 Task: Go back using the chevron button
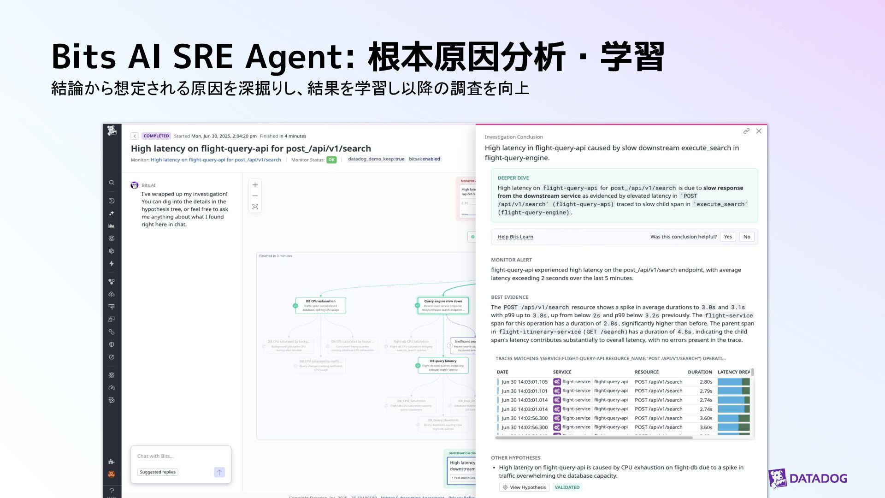(135, 136)
